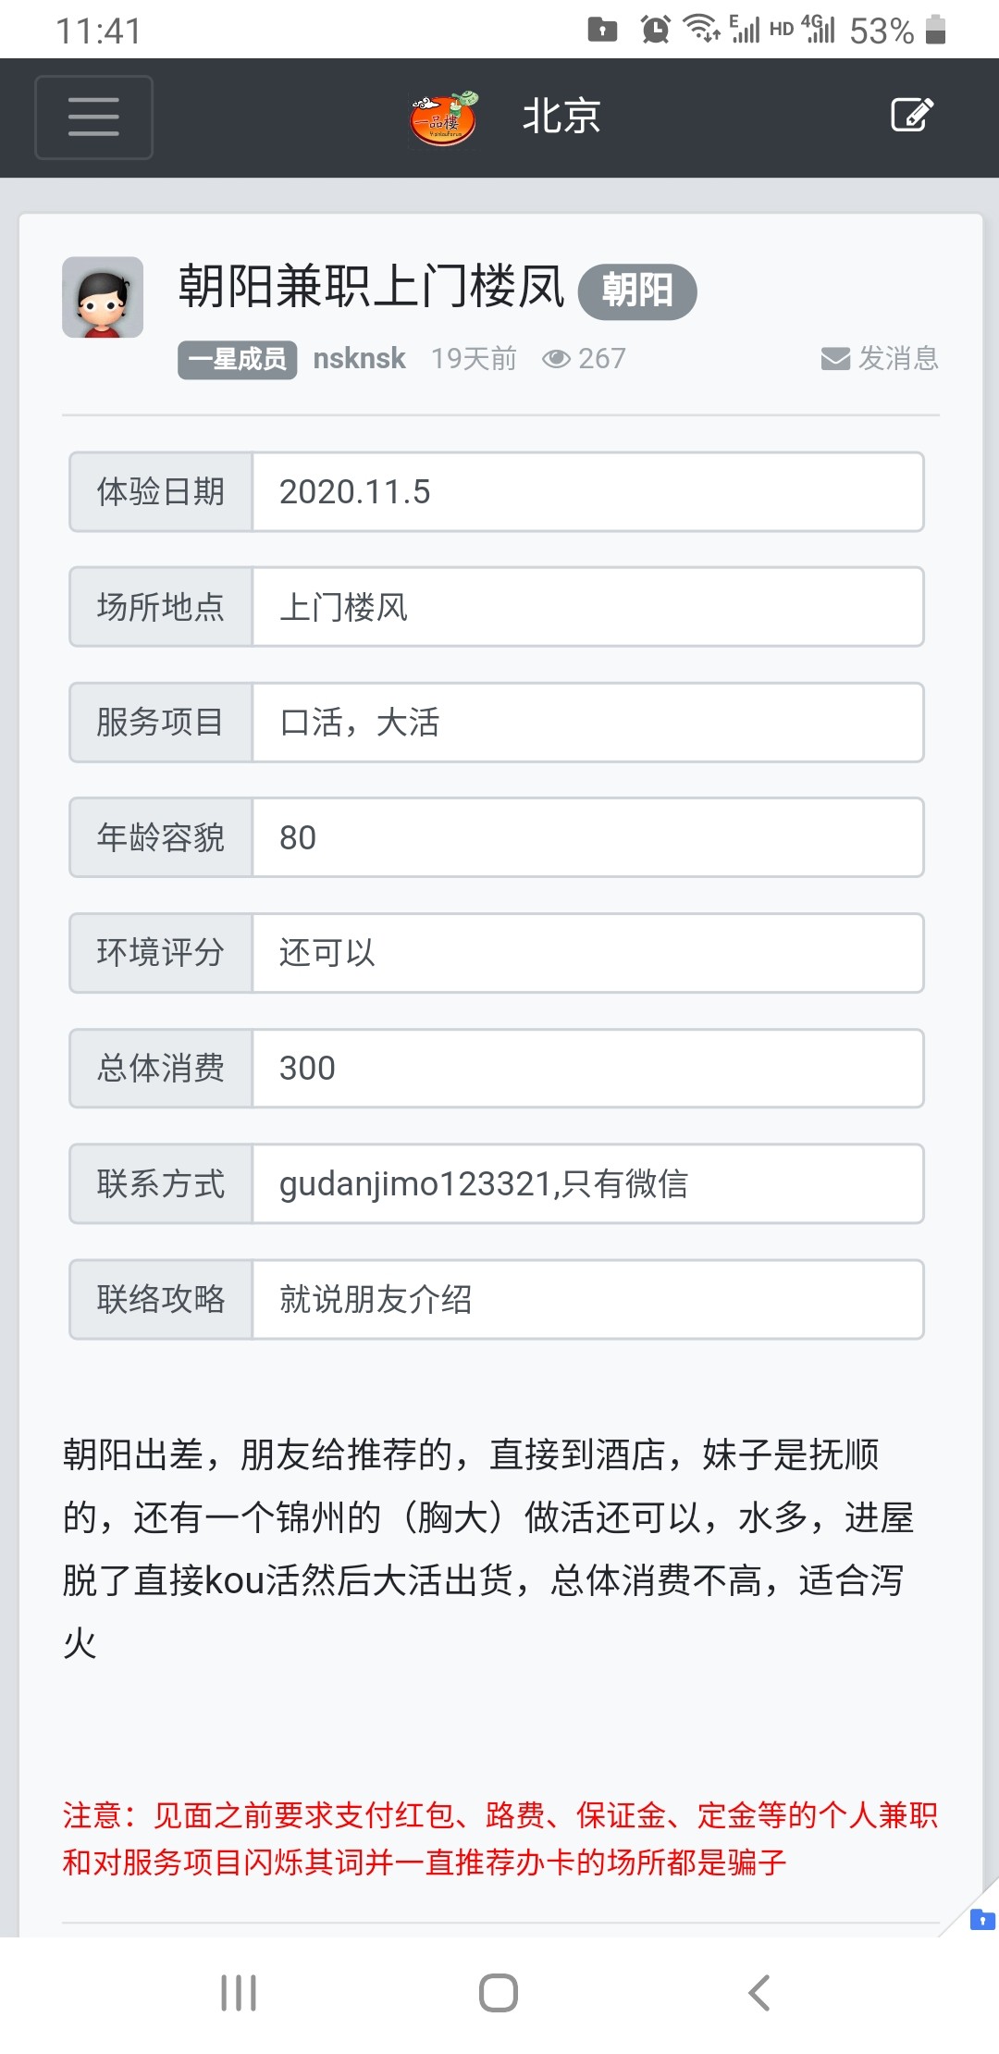Click the 一品楼 site logo
Screen dimensions: 999x2054
(444, 115)
